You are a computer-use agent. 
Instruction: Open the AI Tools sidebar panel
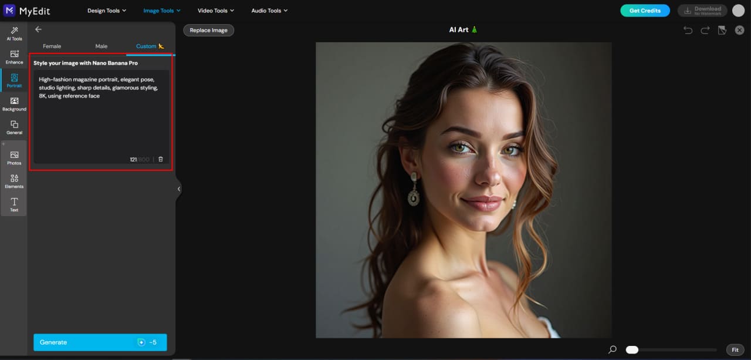click(14, 33)
